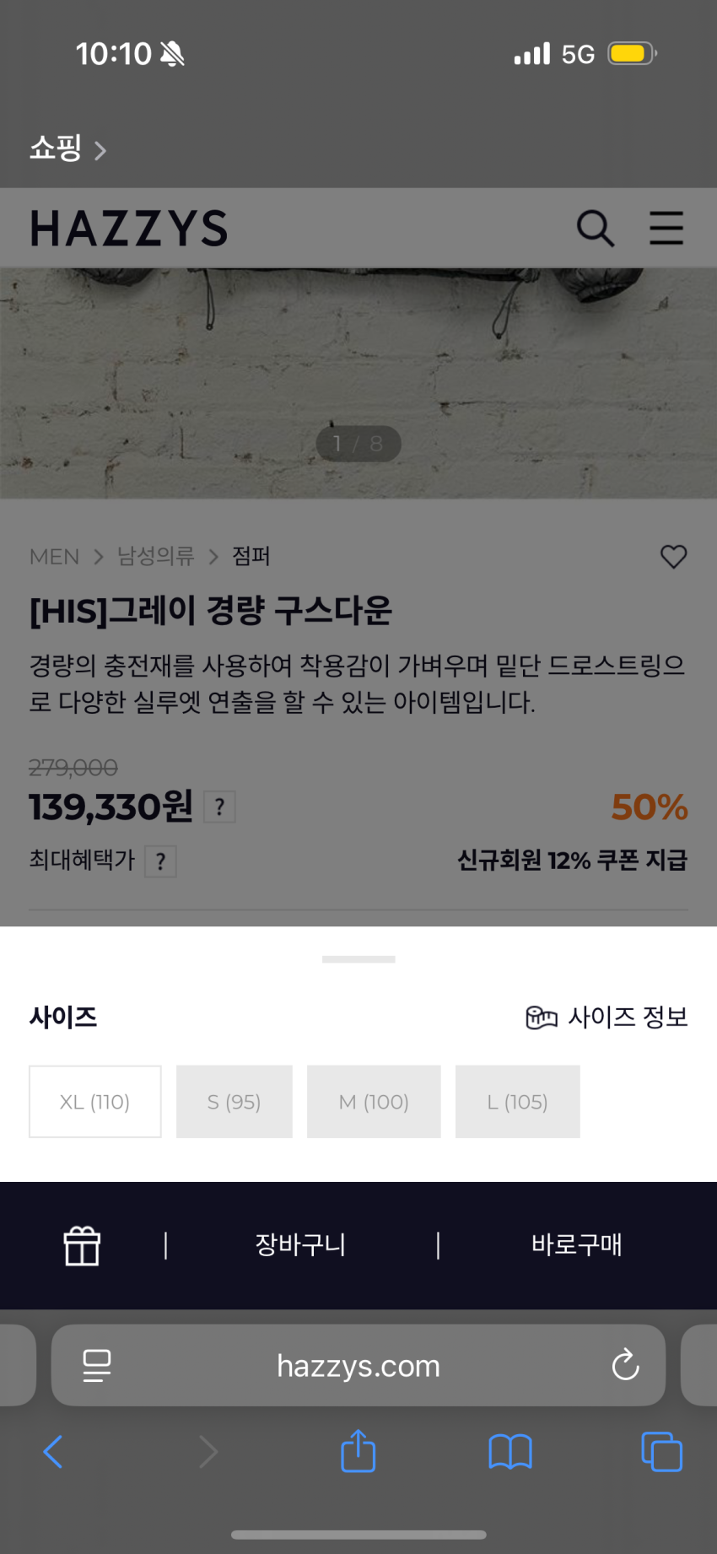
Task: Choose size S (95)
Action: (235, 1102)
